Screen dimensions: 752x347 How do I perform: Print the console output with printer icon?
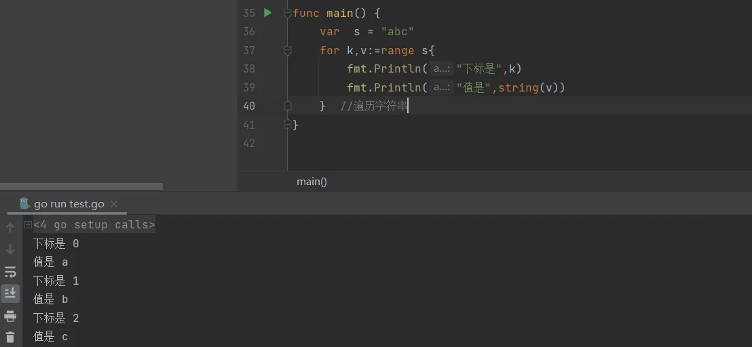10,316
